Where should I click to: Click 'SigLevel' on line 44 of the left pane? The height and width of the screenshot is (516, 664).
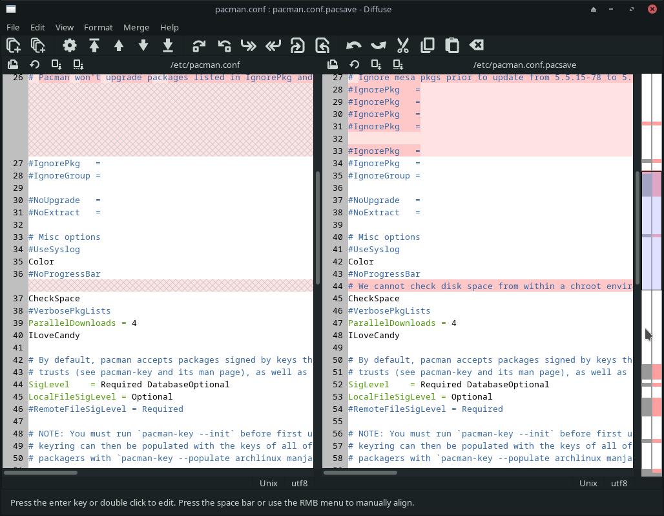coord(48,385)
